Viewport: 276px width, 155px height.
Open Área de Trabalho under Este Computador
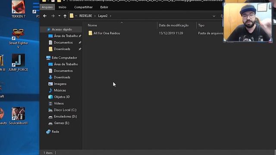pos(66,64)
